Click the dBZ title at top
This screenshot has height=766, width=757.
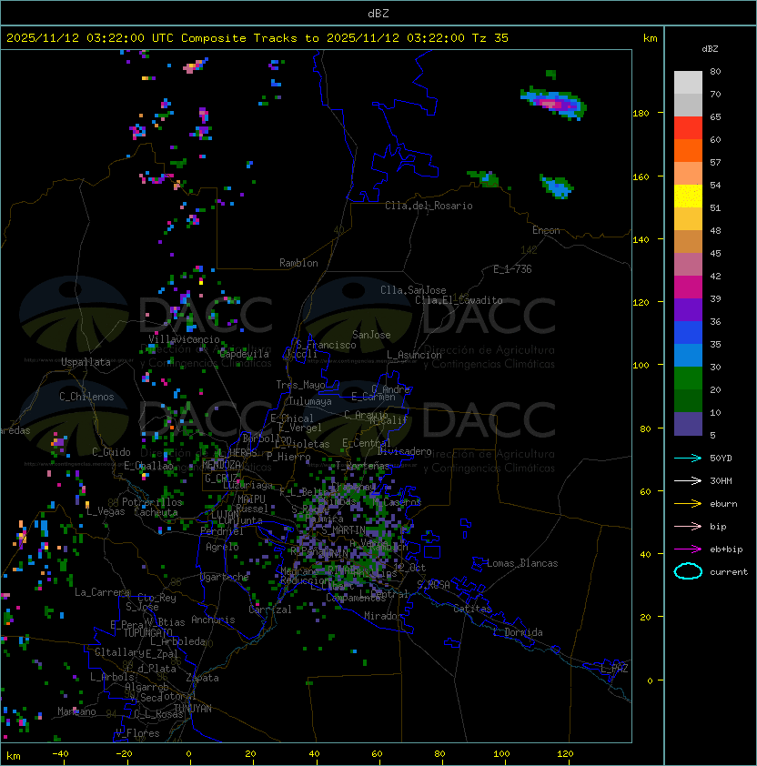tap(378, 13)
